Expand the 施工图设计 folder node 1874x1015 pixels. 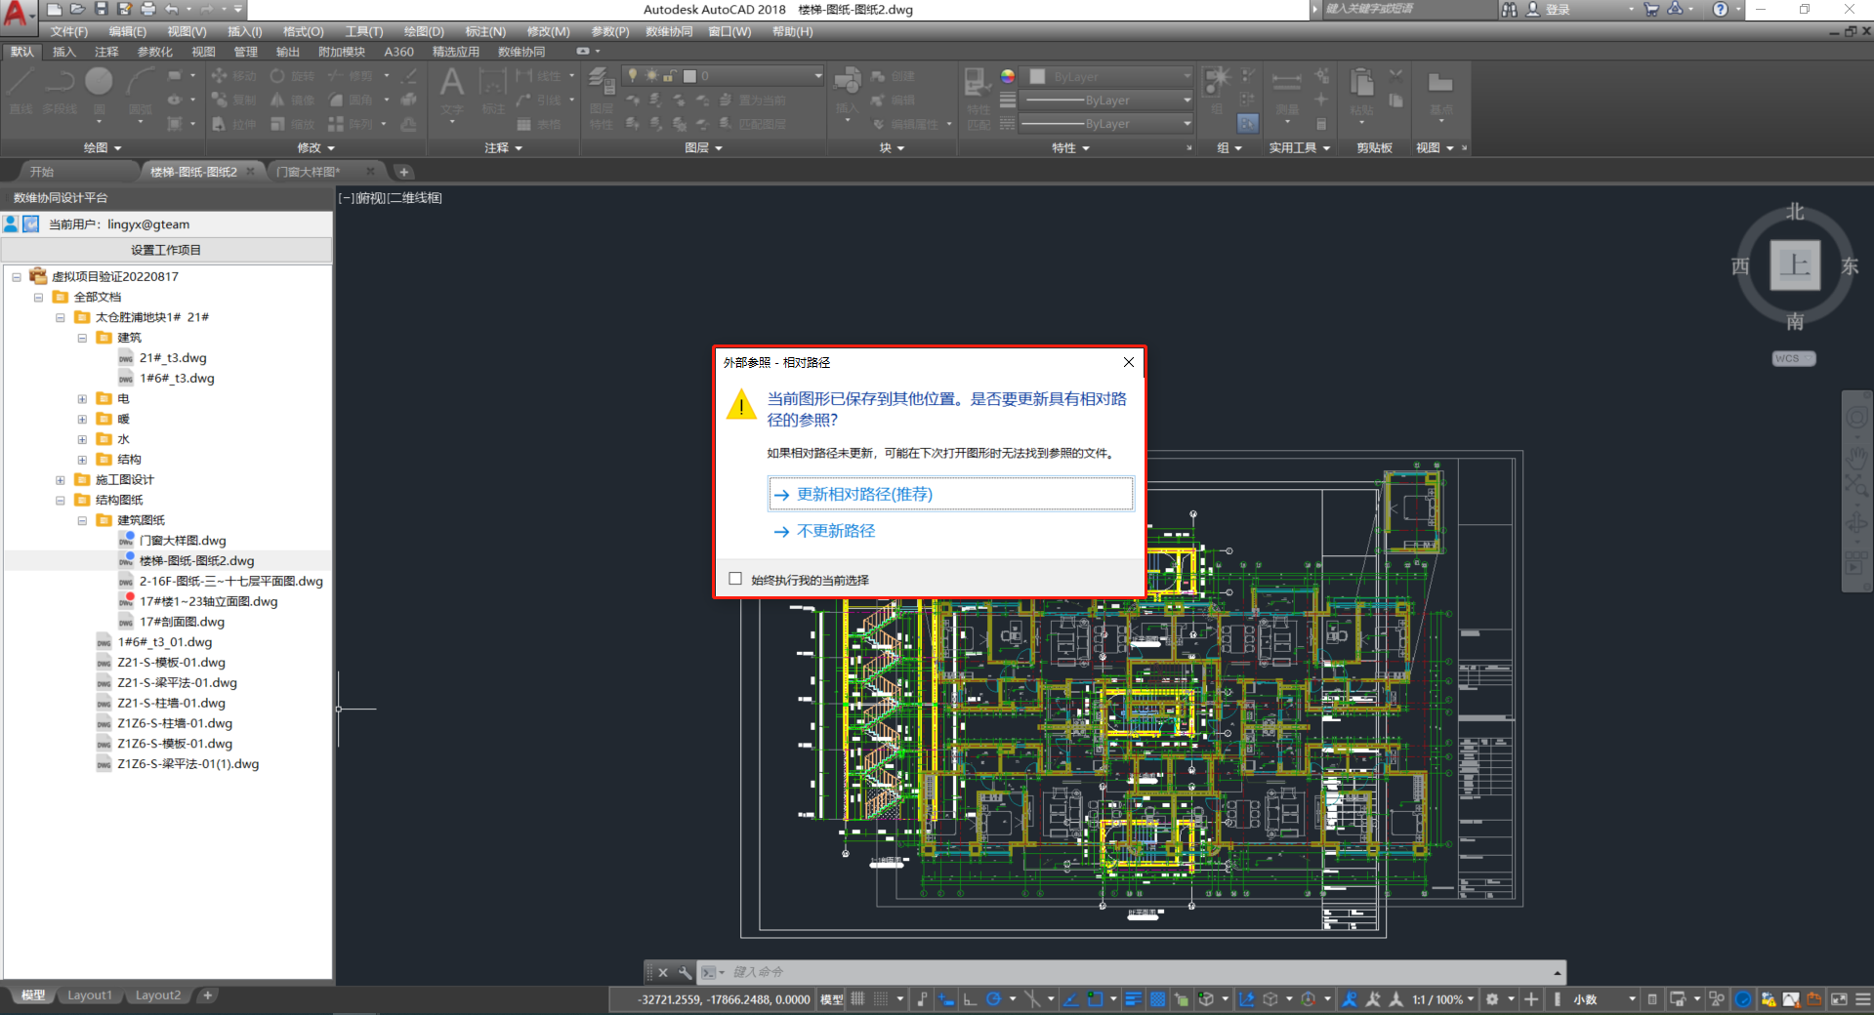coord(61,479)
